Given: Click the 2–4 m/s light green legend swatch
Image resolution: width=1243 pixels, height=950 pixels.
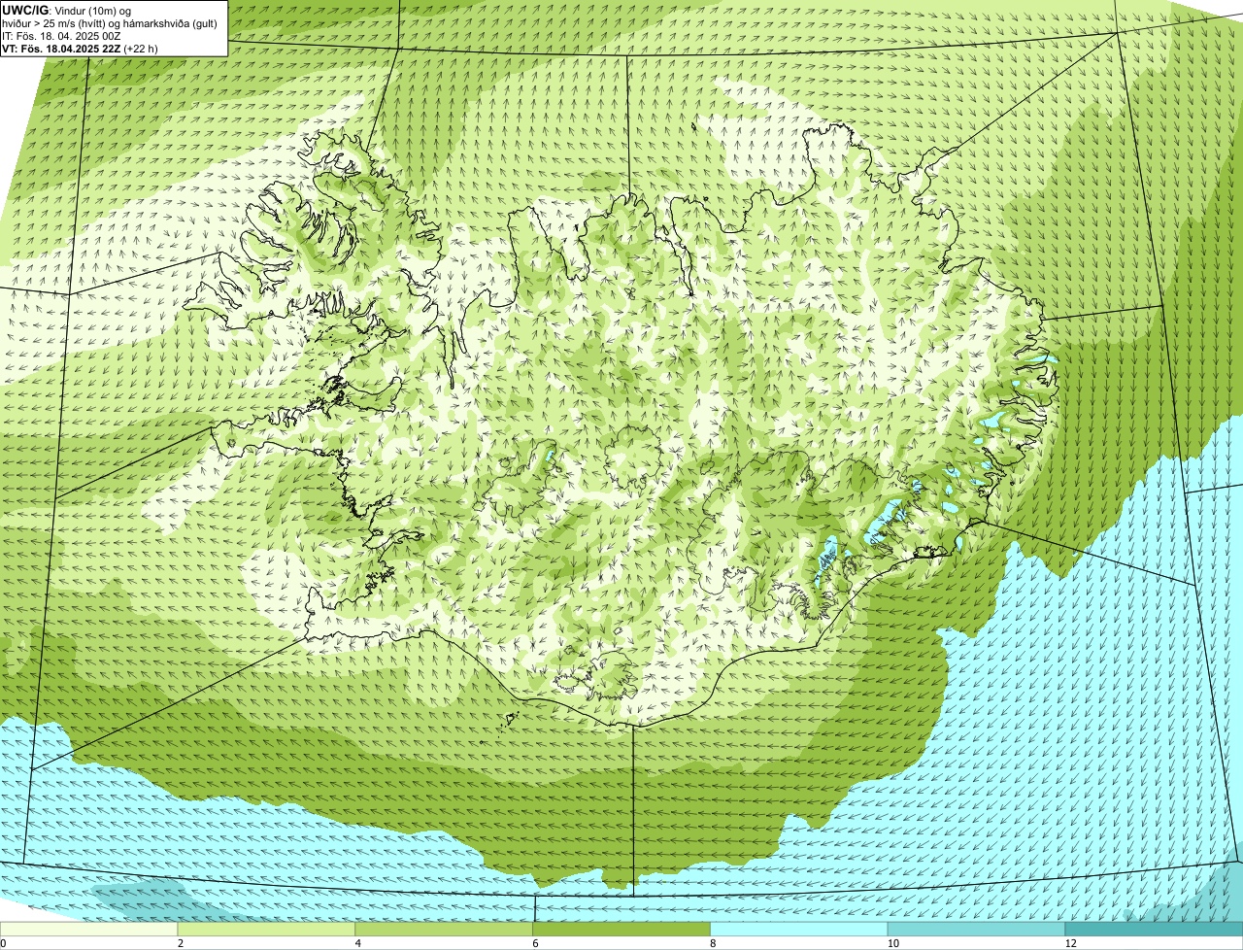Looking at the screenshot, I should (268, 930).
